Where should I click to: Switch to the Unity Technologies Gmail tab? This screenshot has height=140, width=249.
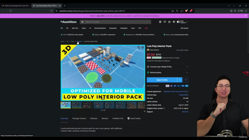tap(16, 6)
